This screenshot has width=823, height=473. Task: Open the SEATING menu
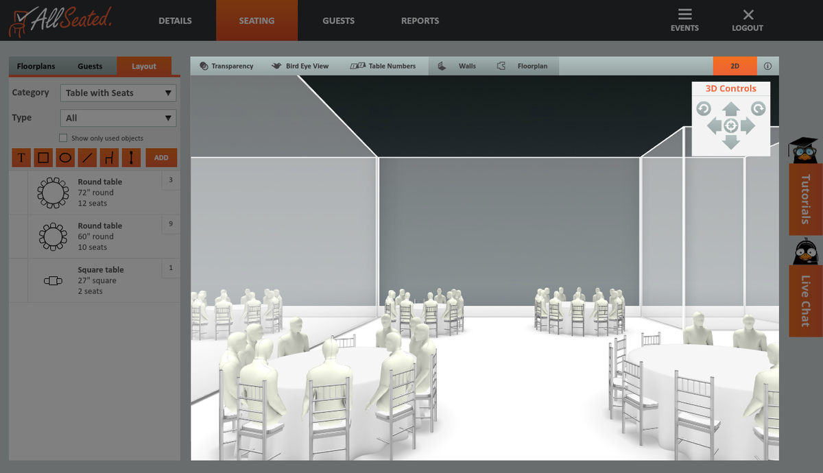(x=257, y=21)
